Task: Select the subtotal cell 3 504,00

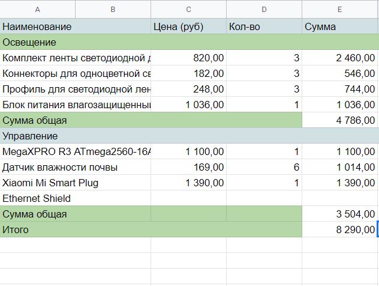Action: [x=339, y=214]
